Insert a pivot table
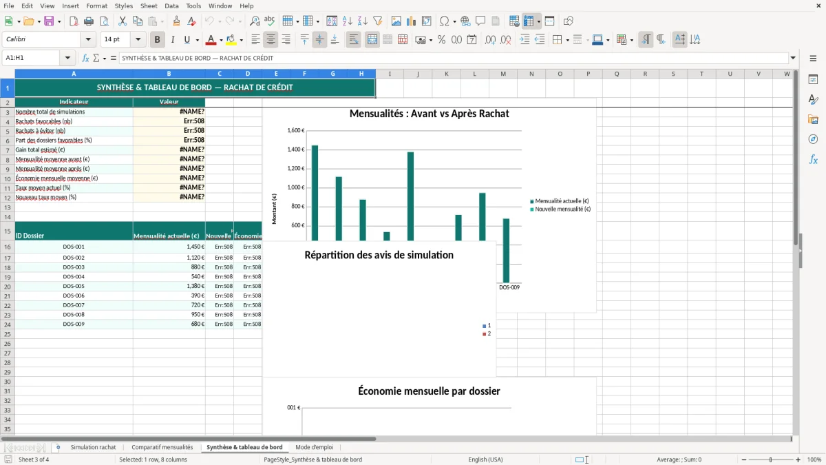 427,21
